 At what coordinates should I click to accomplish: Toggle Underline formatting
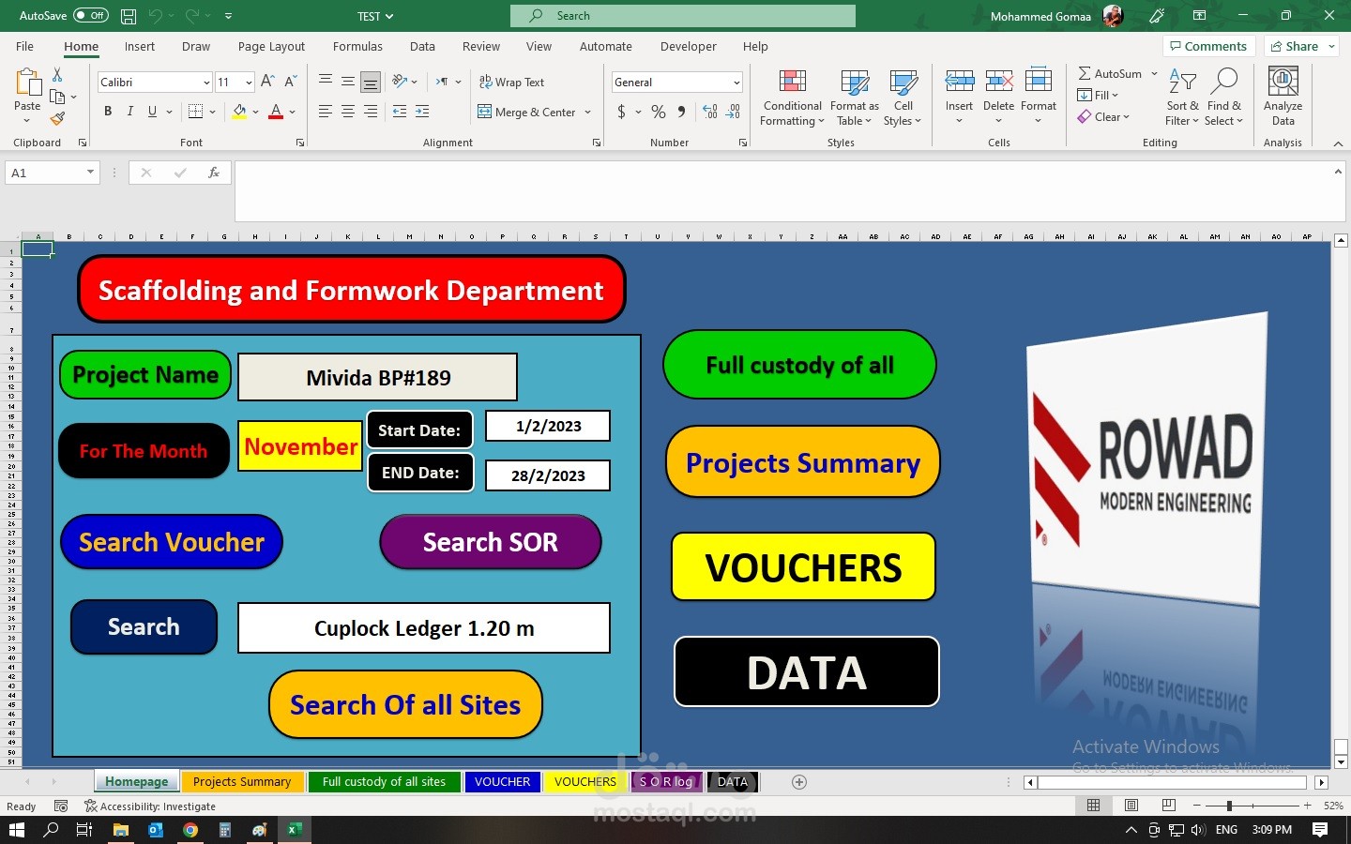tap(152, 112)
